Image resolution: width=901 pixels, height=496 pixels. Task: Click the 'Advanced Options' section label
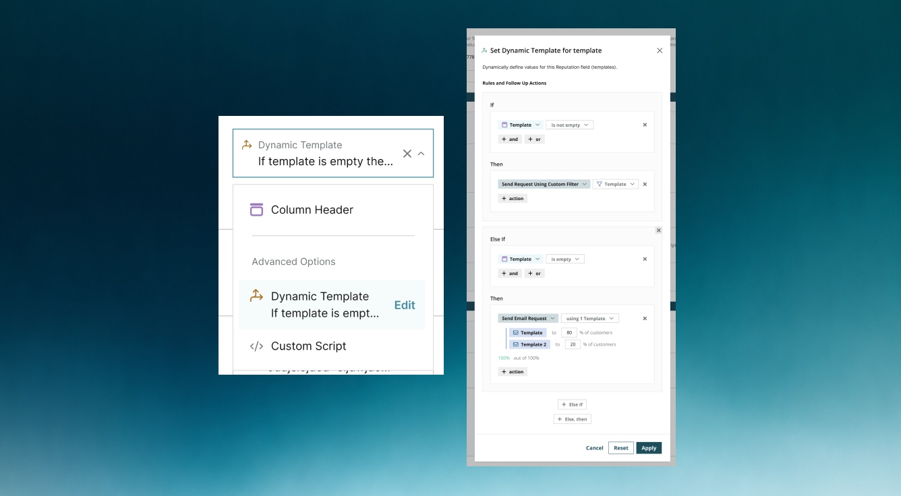(x=293, y=261)
